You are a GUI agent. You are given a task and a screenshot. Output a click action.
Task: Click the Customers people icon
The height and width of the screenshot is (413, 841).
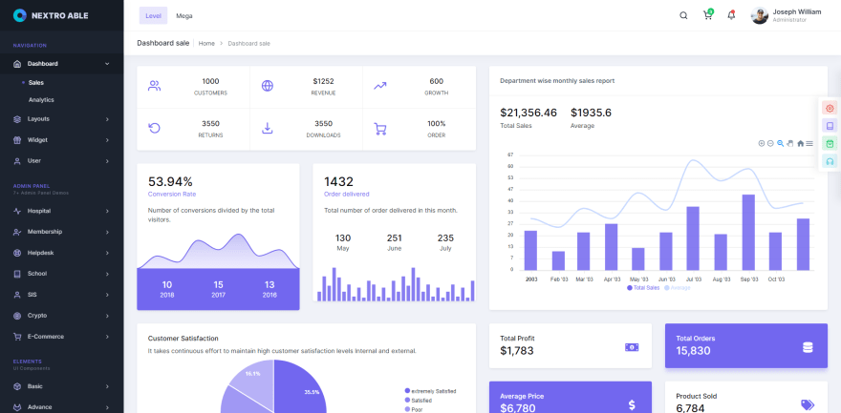pos(155,86)
